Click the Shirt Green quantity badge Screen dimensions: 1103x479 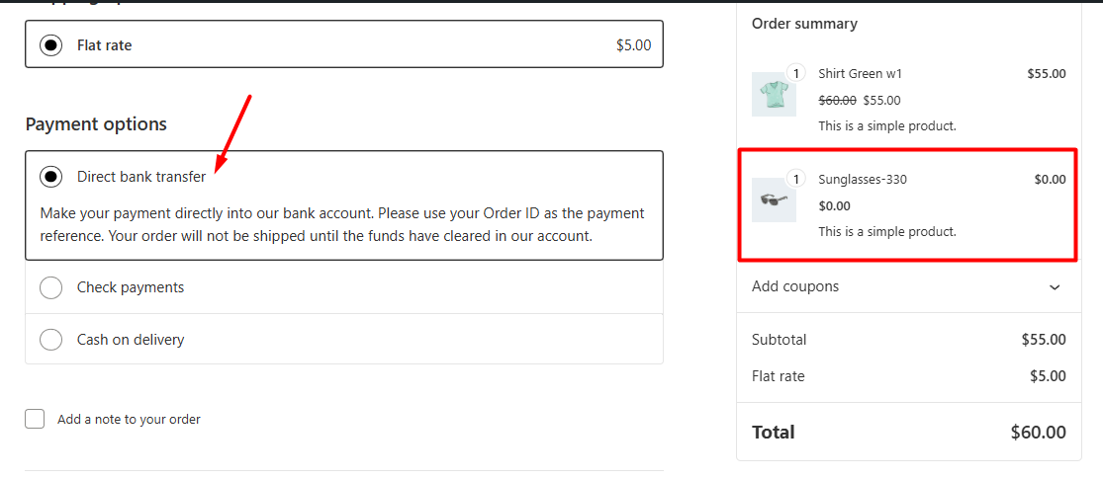coord(796,73)
